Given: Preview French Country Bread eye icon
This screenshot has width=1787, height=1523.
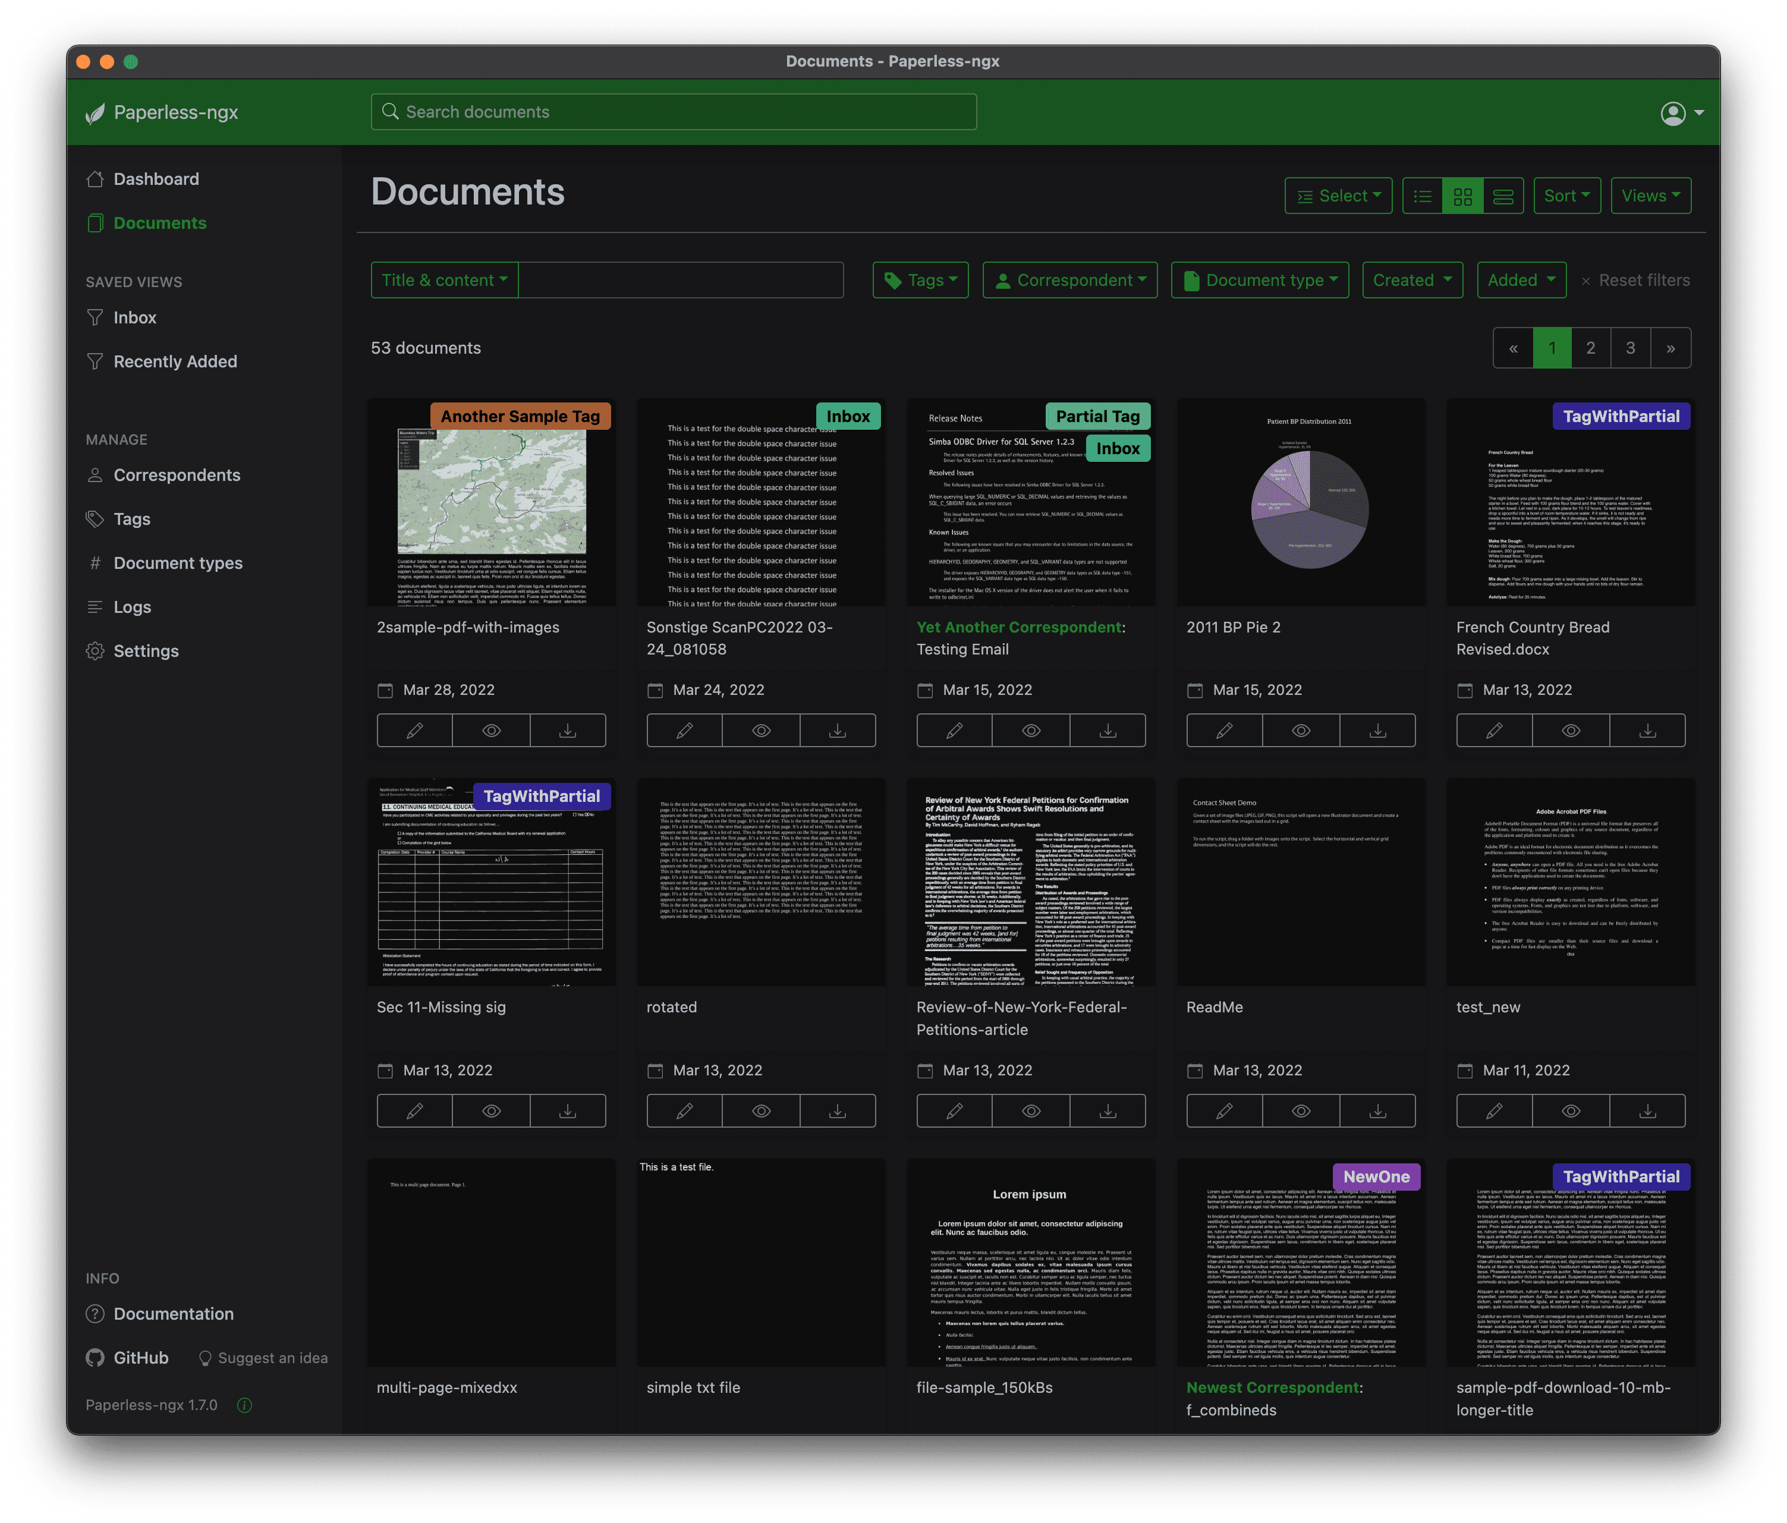Looking at the screenshot, I should [1571, 731].
